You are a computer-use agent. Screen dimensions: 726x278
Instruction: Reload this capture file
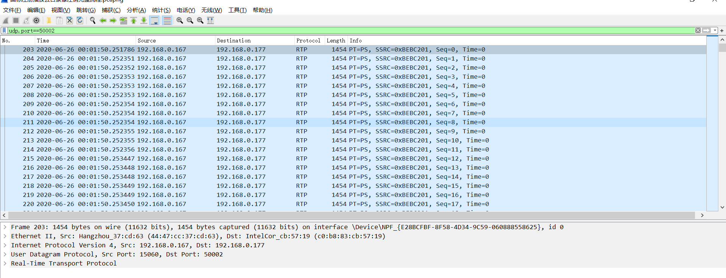click(80, 20)
